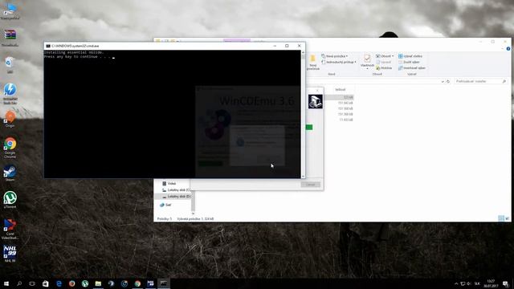Open taskbar search magnifier
Screen dimensions: 514x289
tap(19, 283)
